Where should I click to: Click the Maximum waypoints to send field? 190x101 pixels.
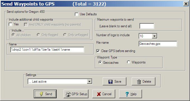click(x=147, y=26)
